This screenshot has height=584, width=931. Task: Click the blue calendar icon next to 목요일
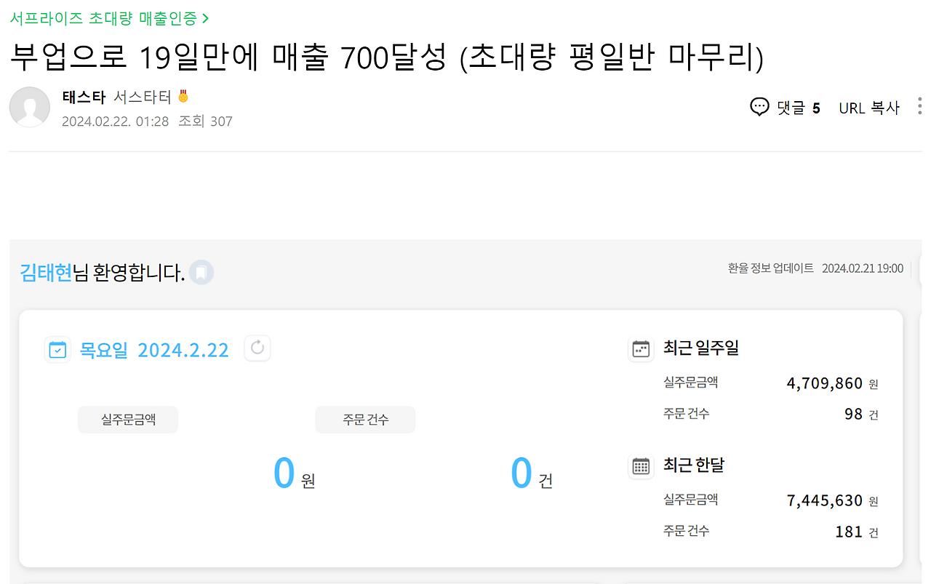tap(57, 349)
